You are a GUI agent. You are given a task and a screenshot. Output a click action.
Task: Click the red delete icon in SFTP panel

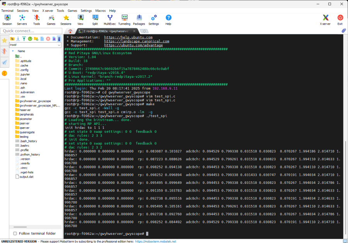pyautogui.click(x=48, y=39)
